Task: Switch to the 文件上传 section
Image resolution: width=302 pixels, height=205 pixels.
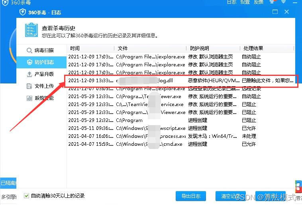Action: (41, 86)
